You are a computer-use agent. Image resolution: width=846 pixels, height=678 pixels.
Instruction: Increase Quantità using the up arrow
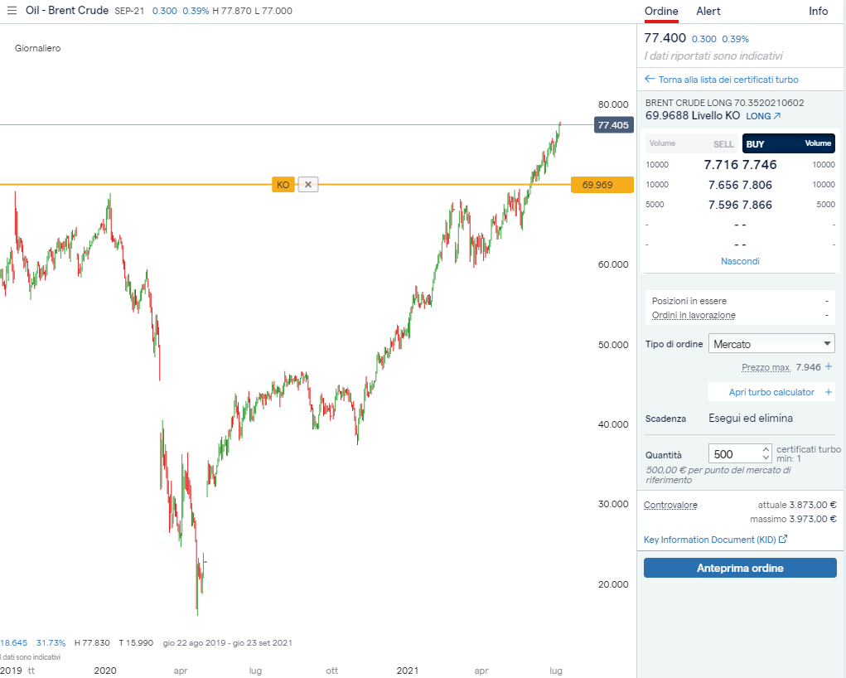(766, 449)
